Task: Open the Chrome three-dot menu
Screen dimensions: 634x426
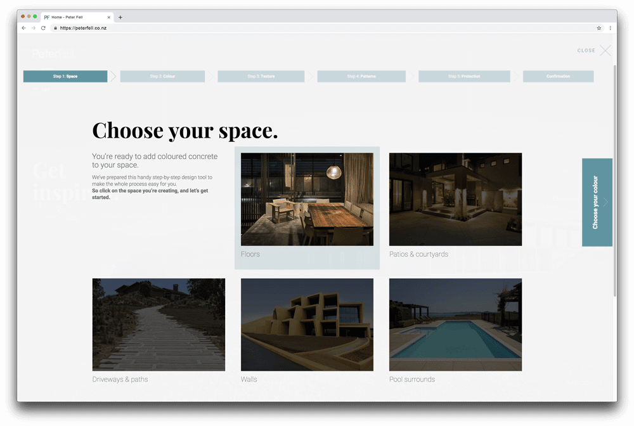Action: click(611, 28)
